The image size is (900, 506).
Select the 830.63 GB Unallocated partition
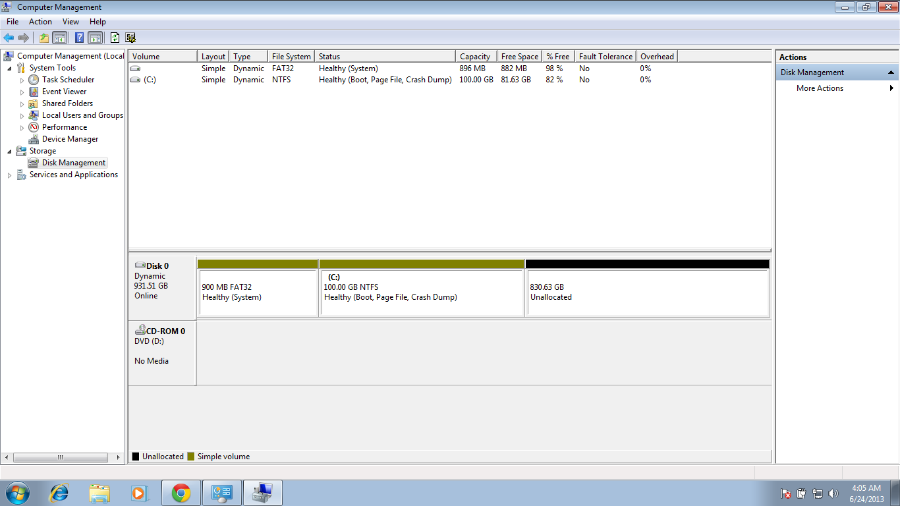pos(647,292)
